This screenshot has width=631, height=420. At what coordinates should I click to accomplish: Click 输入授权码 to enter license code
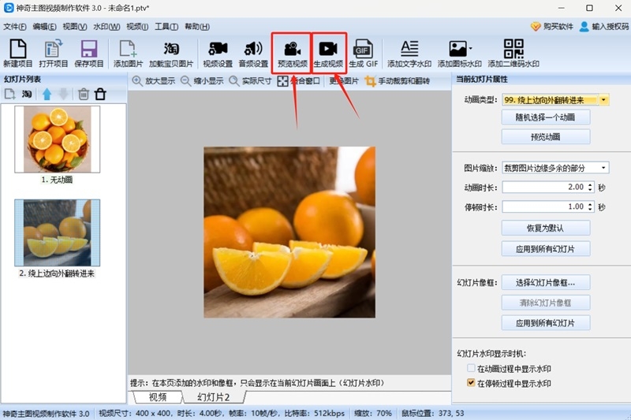coord(604,27)
